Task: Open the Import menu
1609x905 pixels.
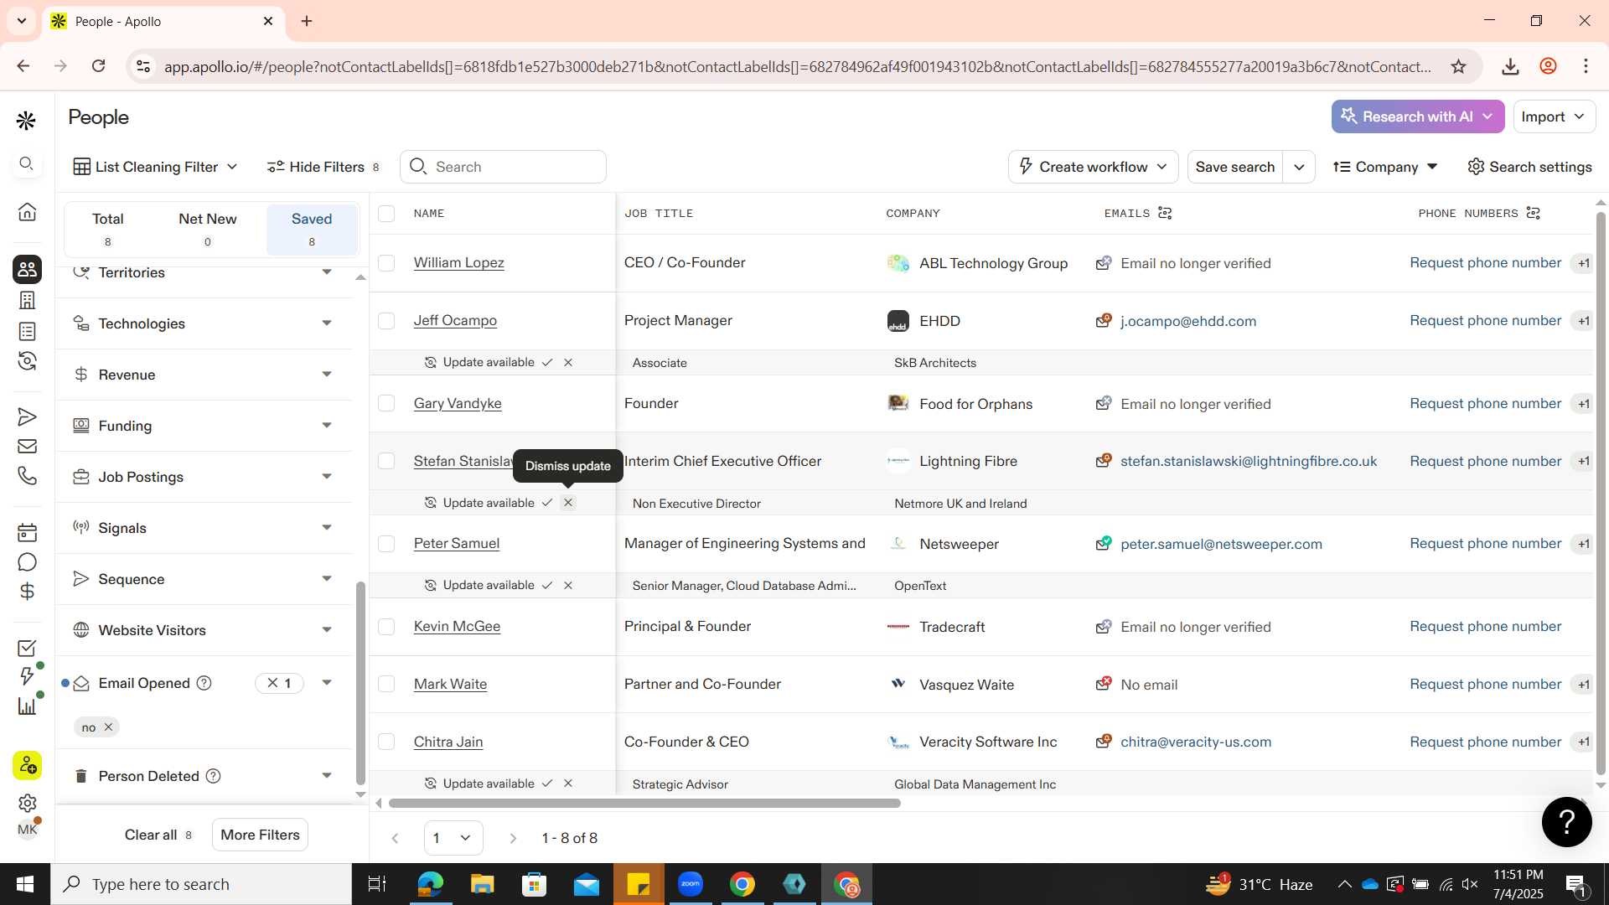Action: tap(1554, 116)
